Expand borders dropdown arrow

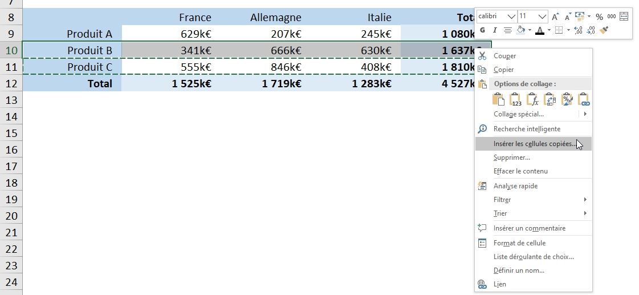[x=568, y=30]
